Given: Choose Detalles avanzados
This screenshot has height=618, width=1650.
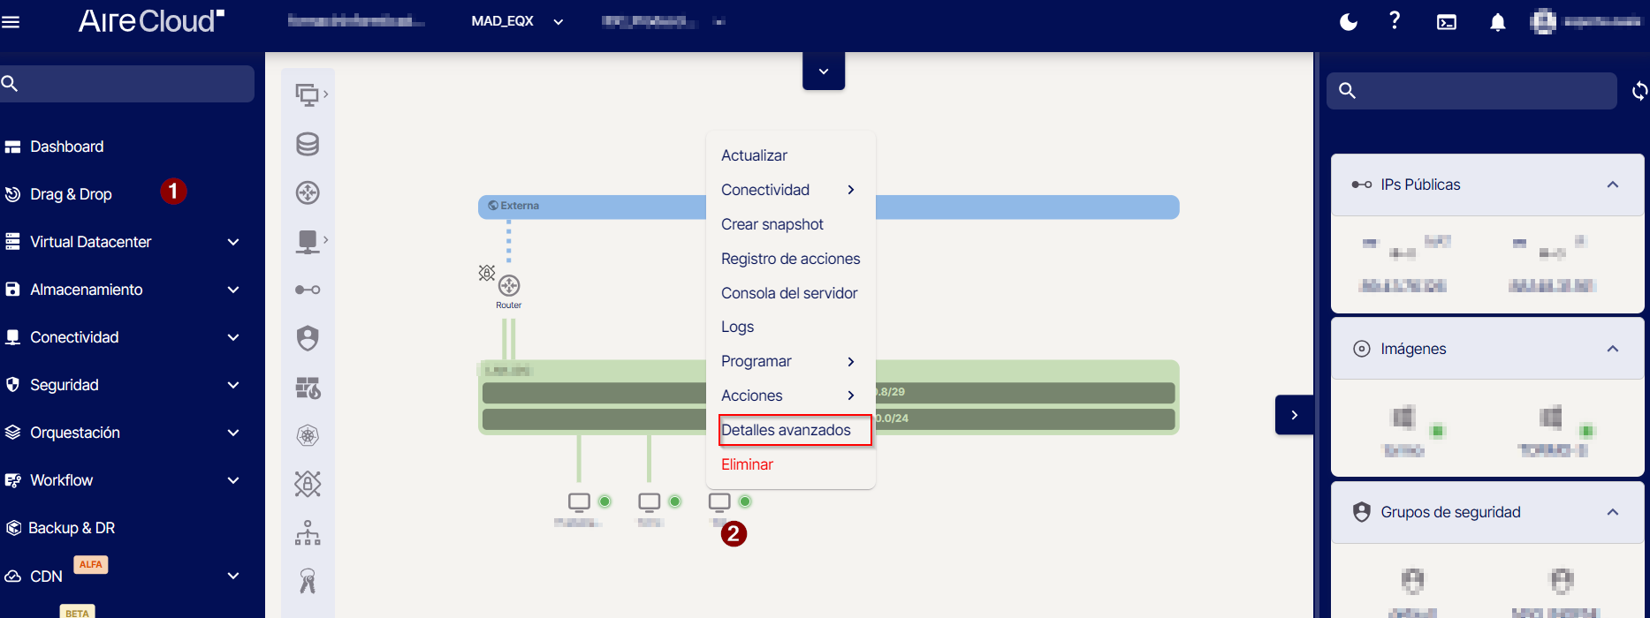Looking at the screenshot, I should 786,430.
